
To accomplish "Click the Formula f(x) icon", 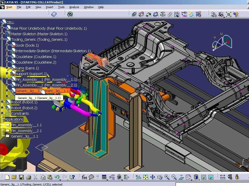I will pos(84,177).
